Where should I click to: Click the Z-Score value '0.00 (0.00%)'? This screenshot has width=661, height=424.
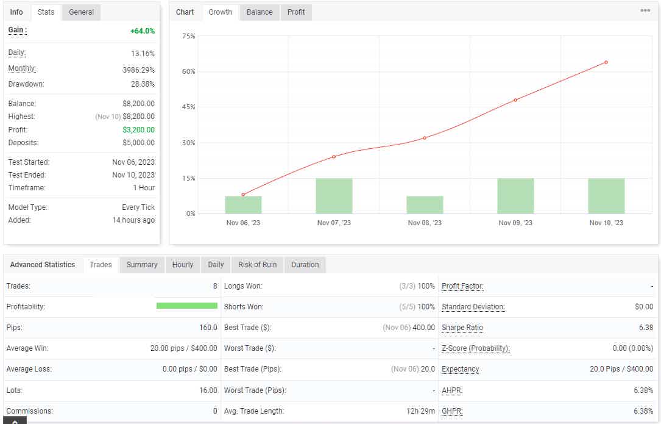pyautogui.click(x=633, y=348)
